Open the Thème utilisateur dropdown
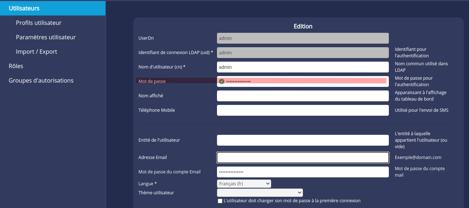This screenshot has width=469, height=208. click(260, 192)
